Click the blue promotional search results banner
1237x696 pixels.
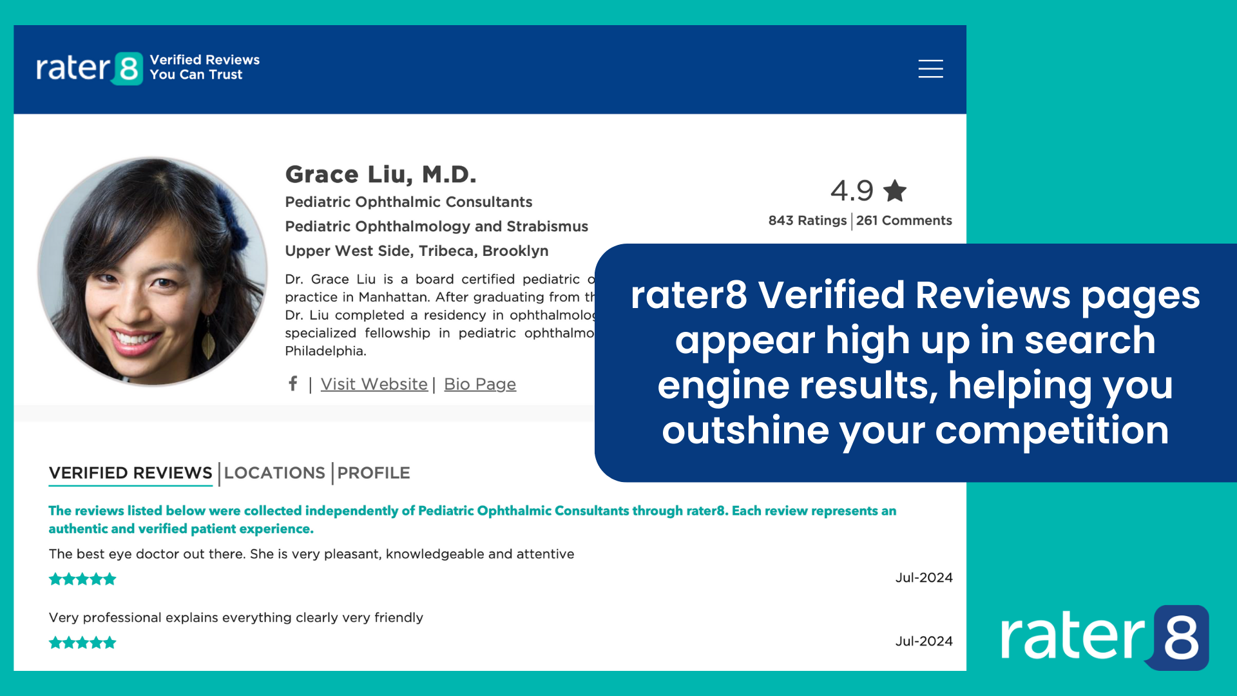tap(915, 363)
